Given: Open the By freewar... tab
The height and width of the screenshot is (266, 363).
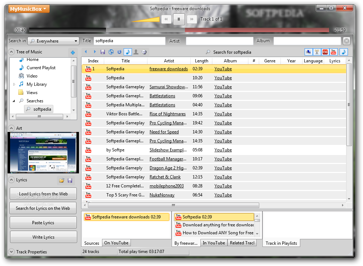Looking at the screenshot, I should pos(186,243).
